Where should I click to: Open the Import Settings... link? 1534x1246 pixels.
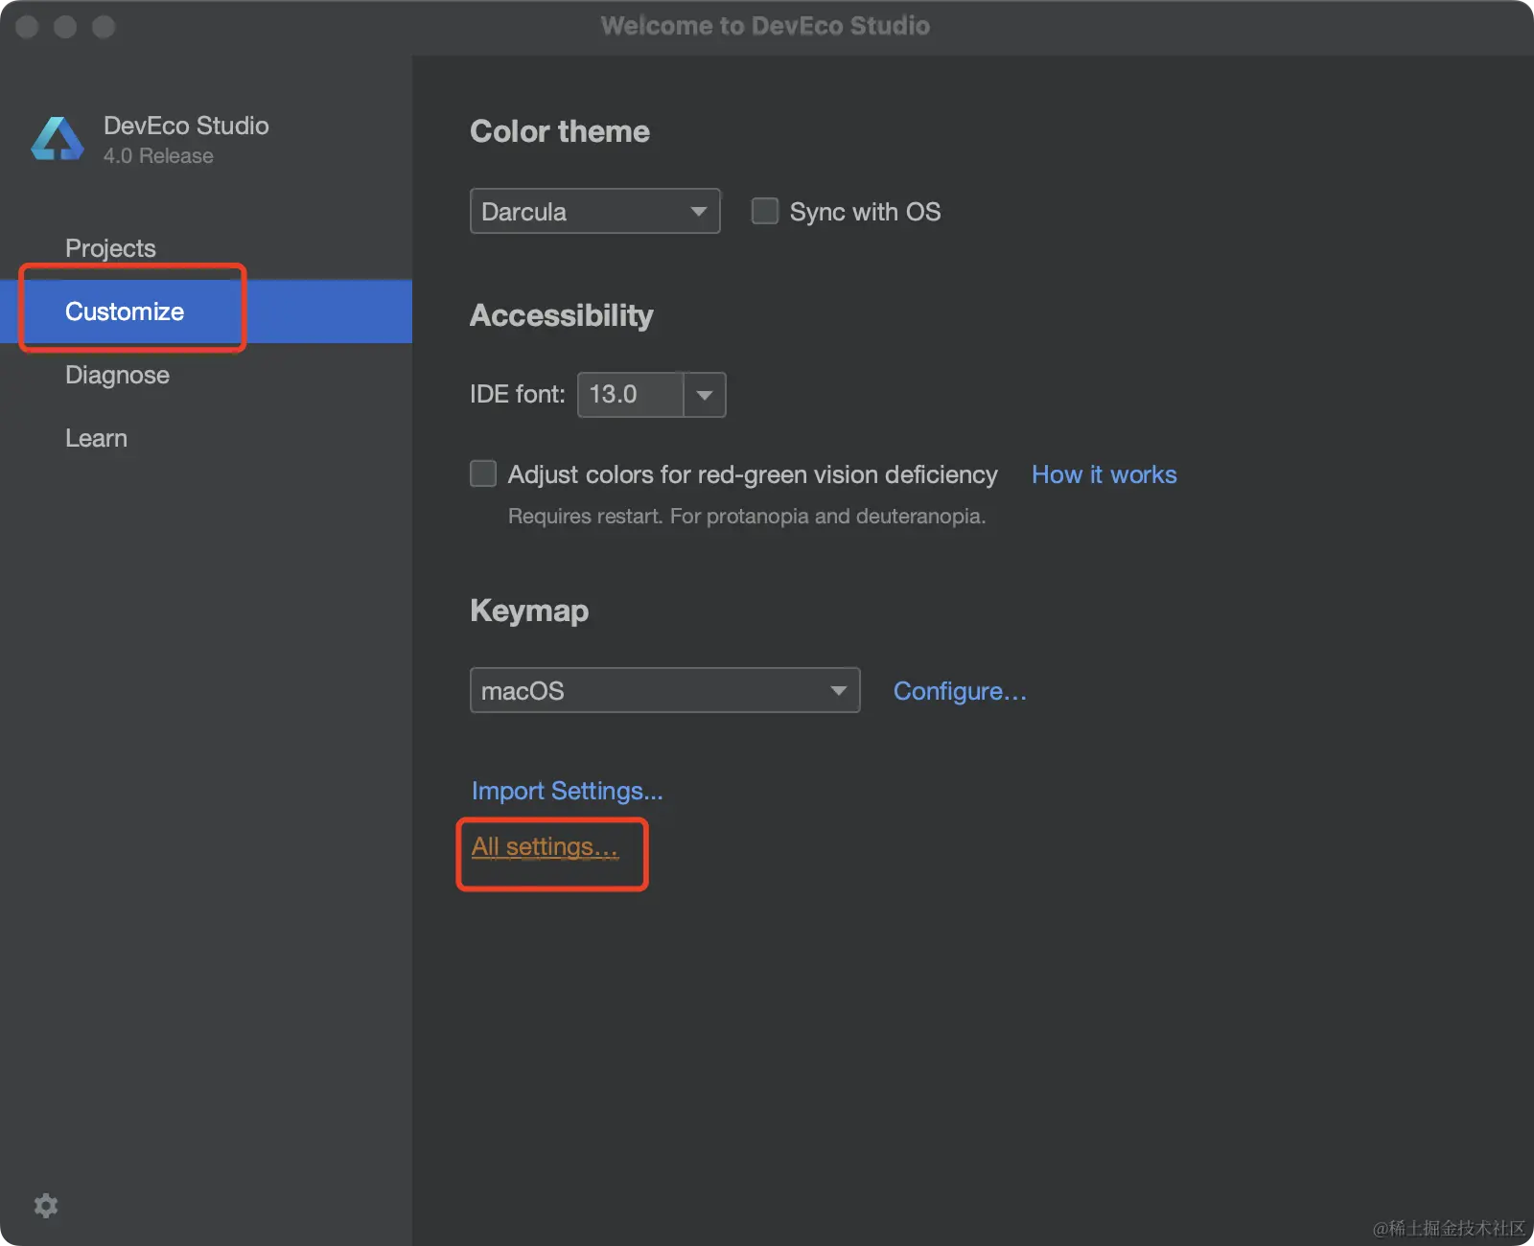click(567, 791)
